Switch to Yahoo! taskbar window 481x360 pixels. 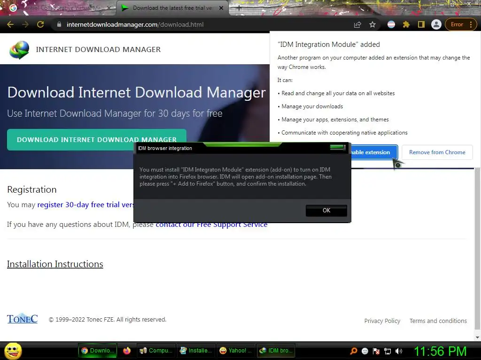236,351
